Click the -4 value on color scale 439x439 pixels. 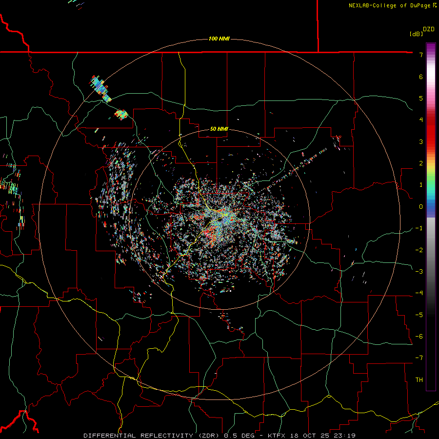coord(419,293)
